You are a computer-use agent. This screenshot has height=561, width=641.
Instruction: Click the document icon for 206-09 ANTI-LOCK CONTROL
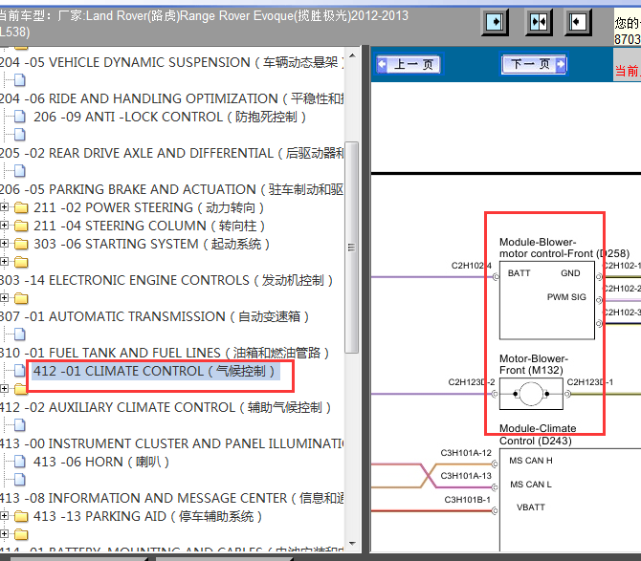pos(20,117)
